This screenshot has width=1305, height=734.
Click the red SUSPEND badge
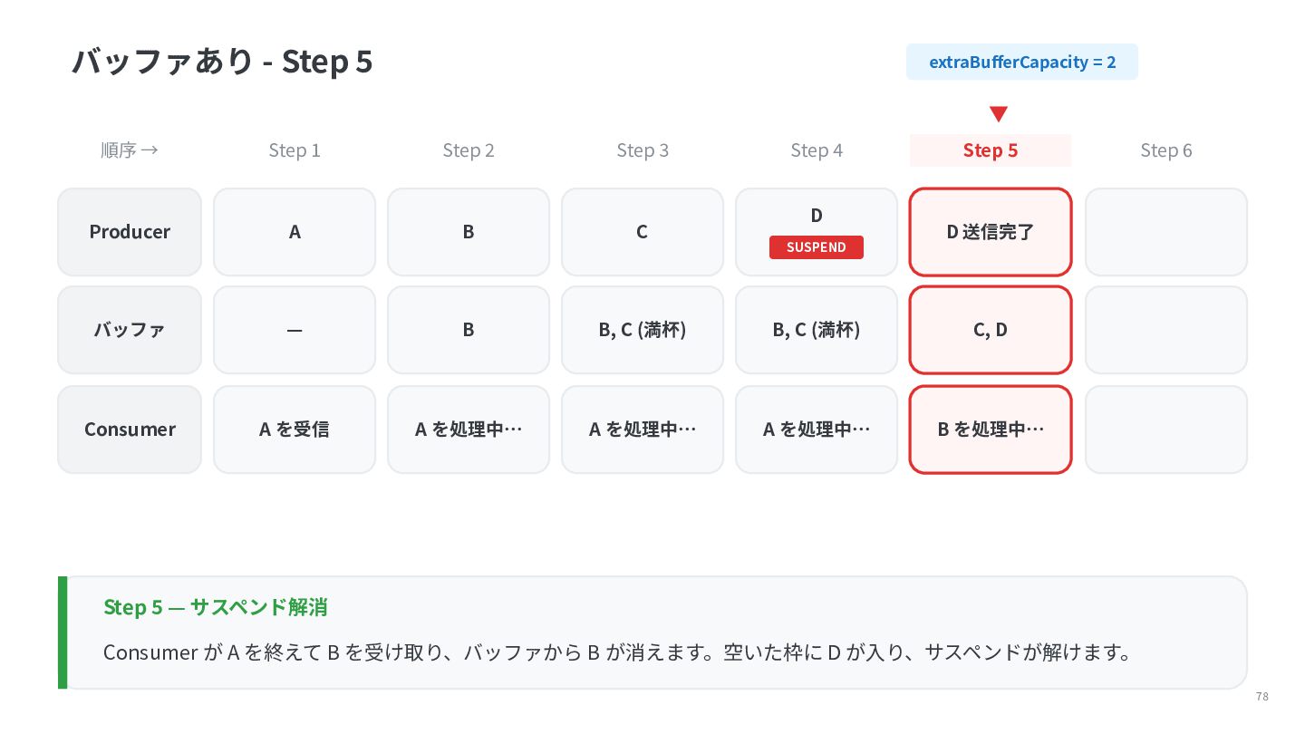click(816, 247)
